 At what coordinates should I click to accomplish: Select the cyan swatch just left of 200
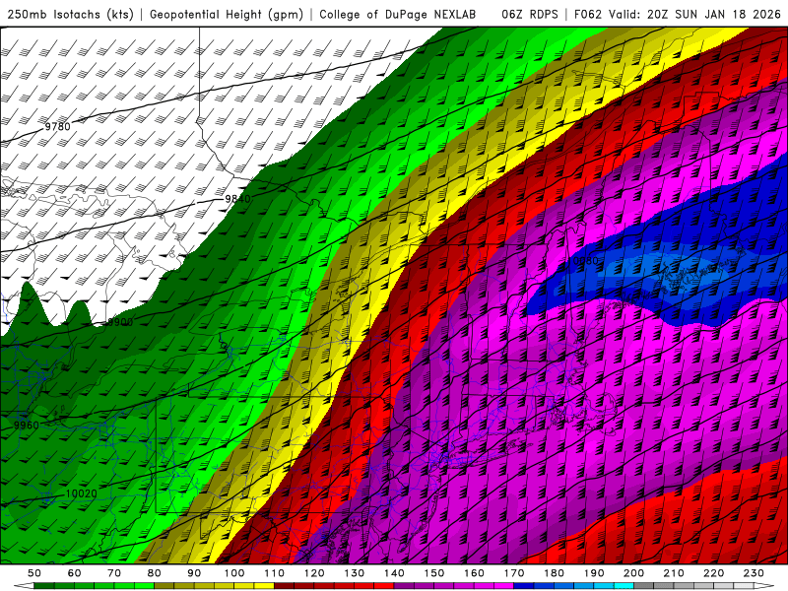pyautogui.click(x=624, y=586)
